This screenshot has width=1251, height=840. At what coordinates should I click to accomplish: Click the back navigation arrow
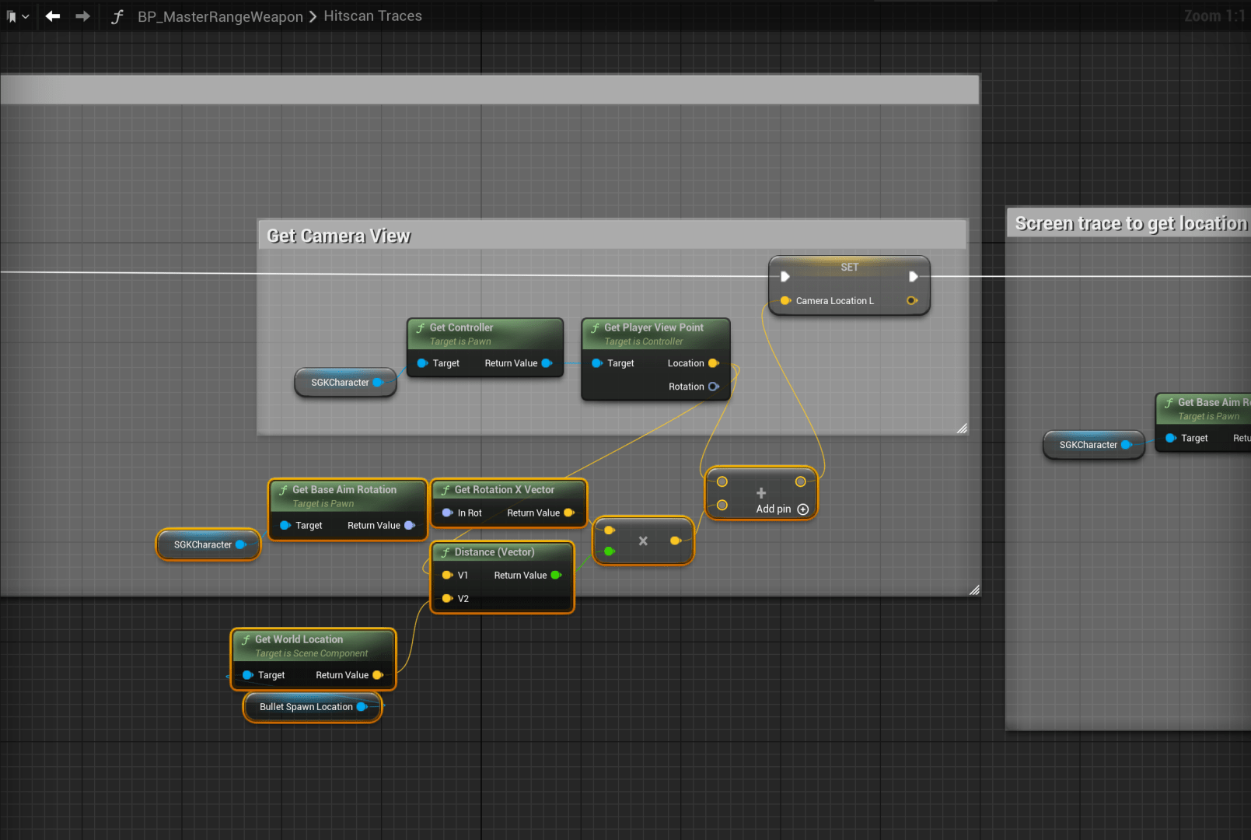pos(52,16)
